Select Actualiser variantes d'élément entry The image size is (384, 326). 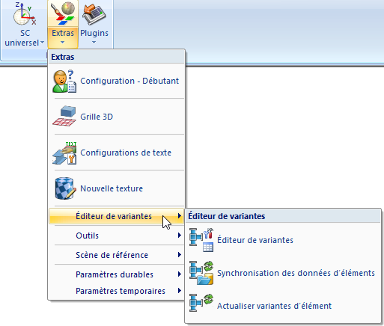pyautogui.click(x=283, y=306)
